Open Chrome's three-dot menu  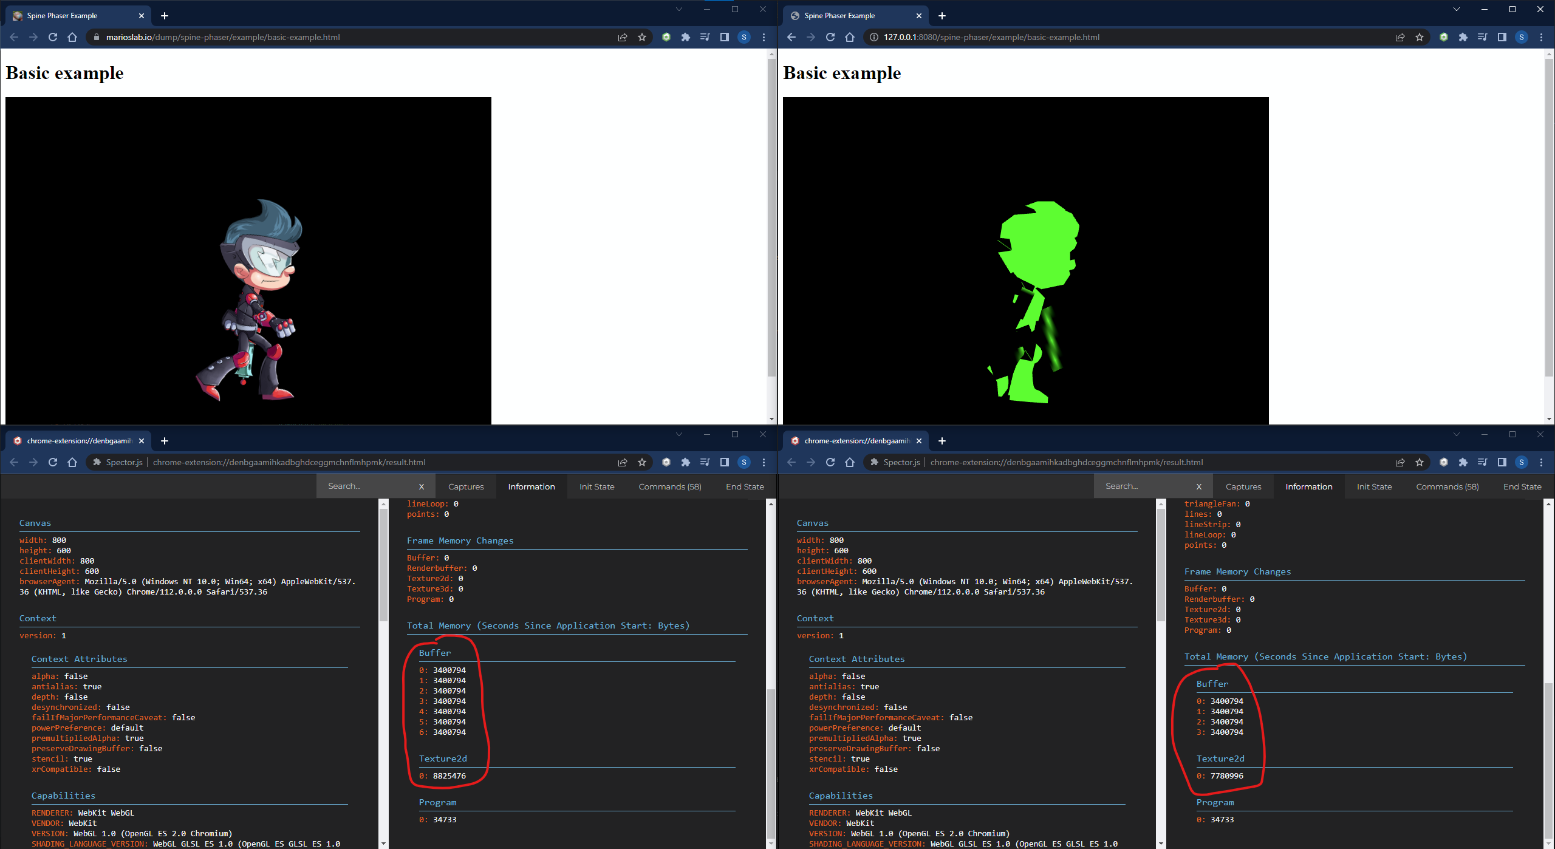(764, 37)
